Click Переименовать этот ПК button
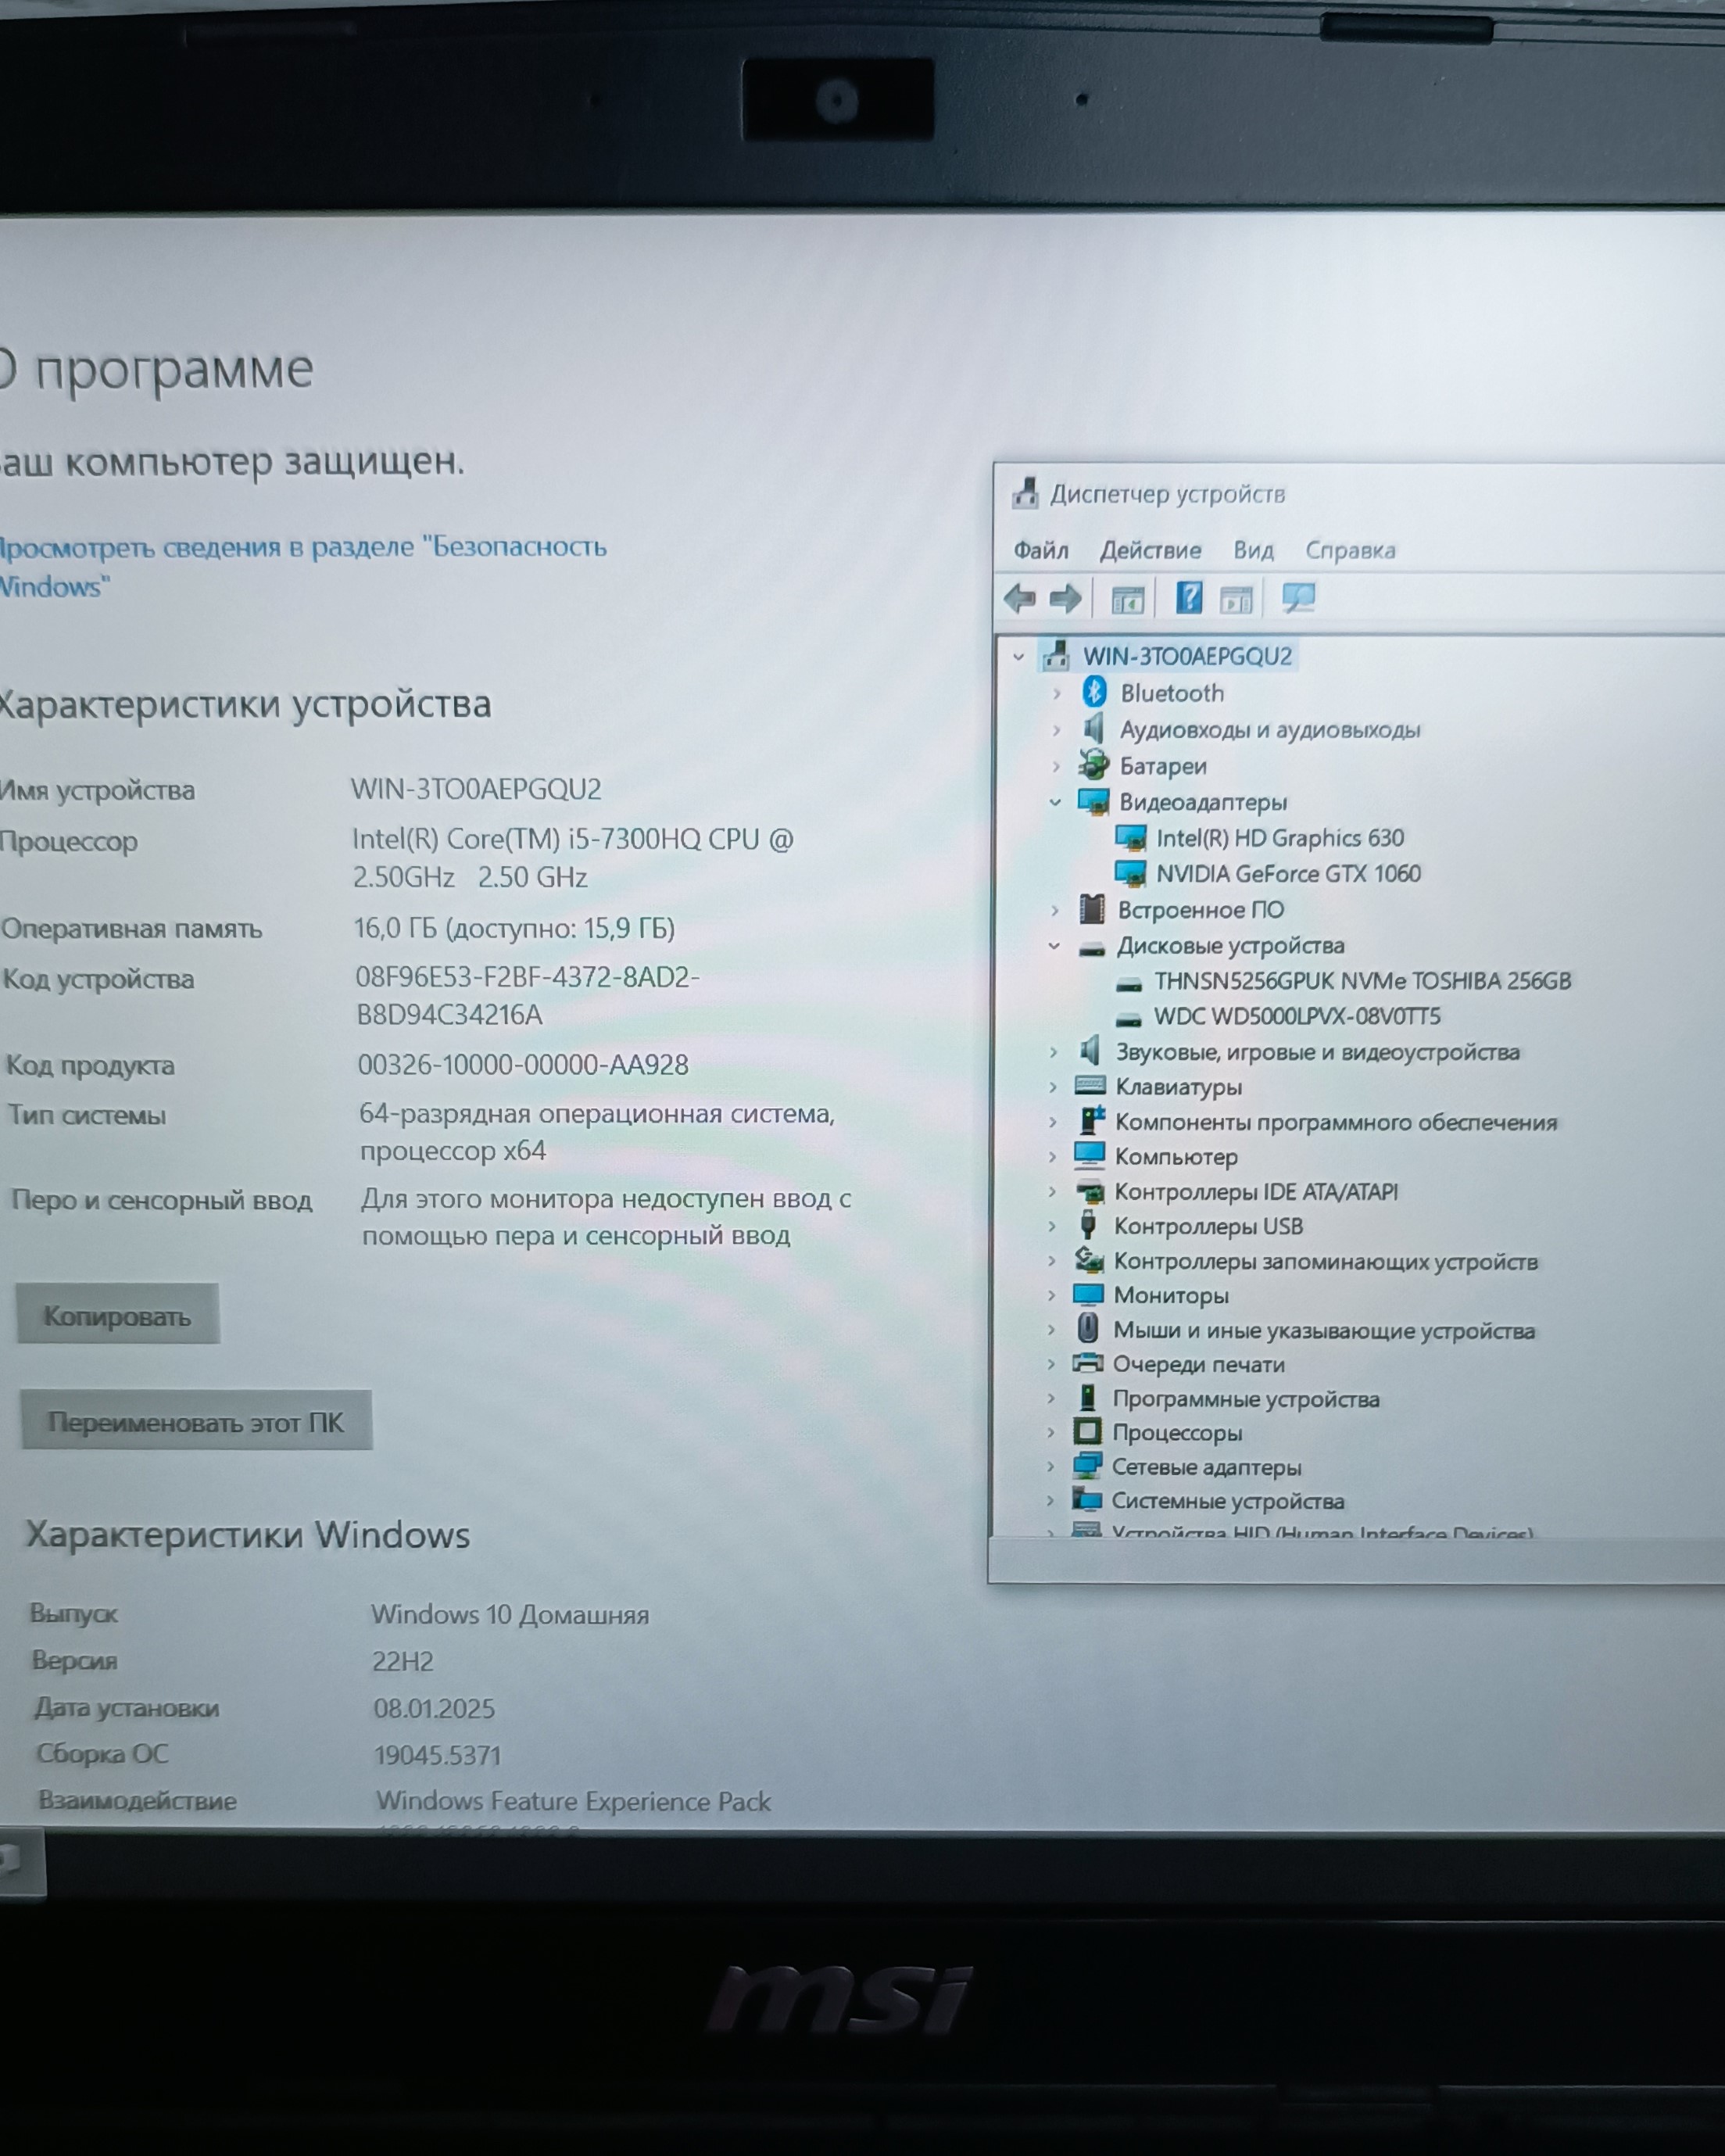Image resolution: width=1725 pixels, height=2156 pixels. click(x=196, y=1422)
